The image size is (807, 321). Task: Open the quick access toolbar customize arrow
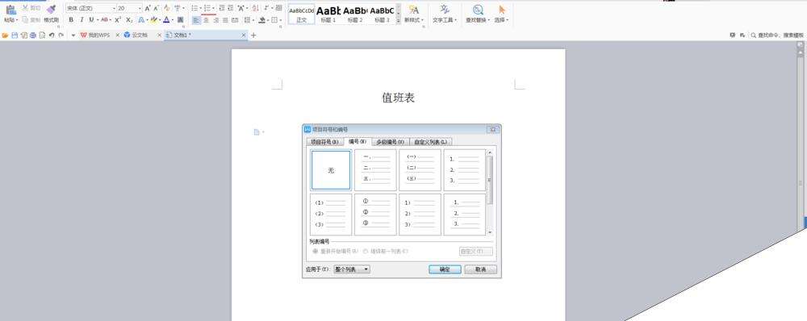[73, 35]
